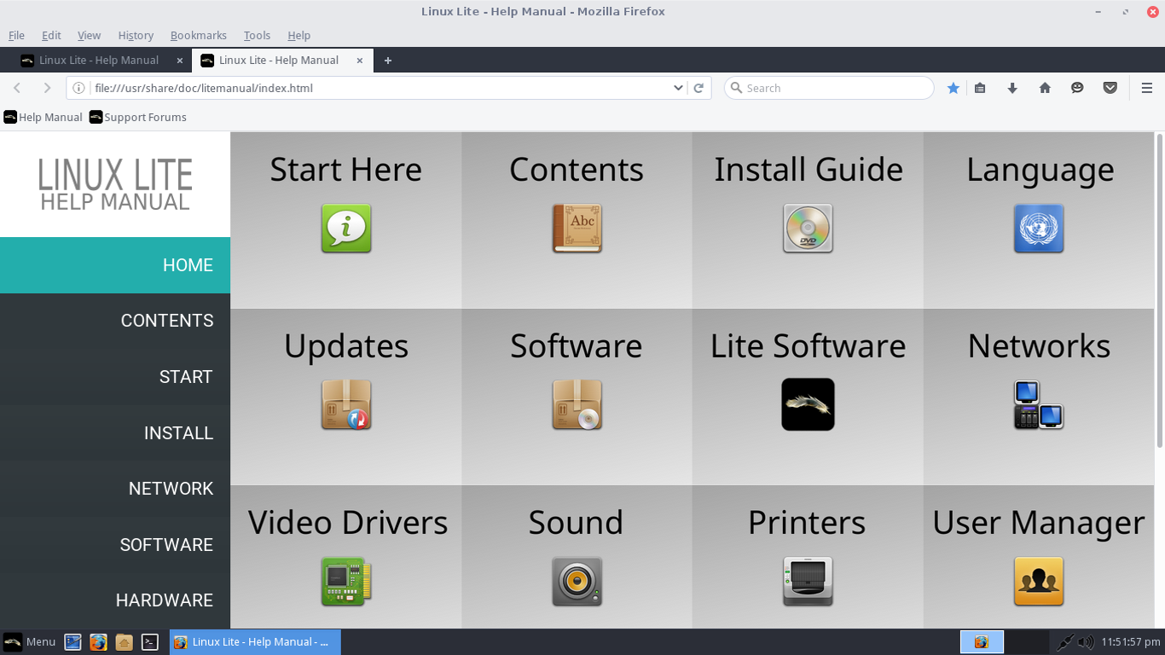Open CONTENTS in the sidebar
1165x655 pixels.
(115, 321)
